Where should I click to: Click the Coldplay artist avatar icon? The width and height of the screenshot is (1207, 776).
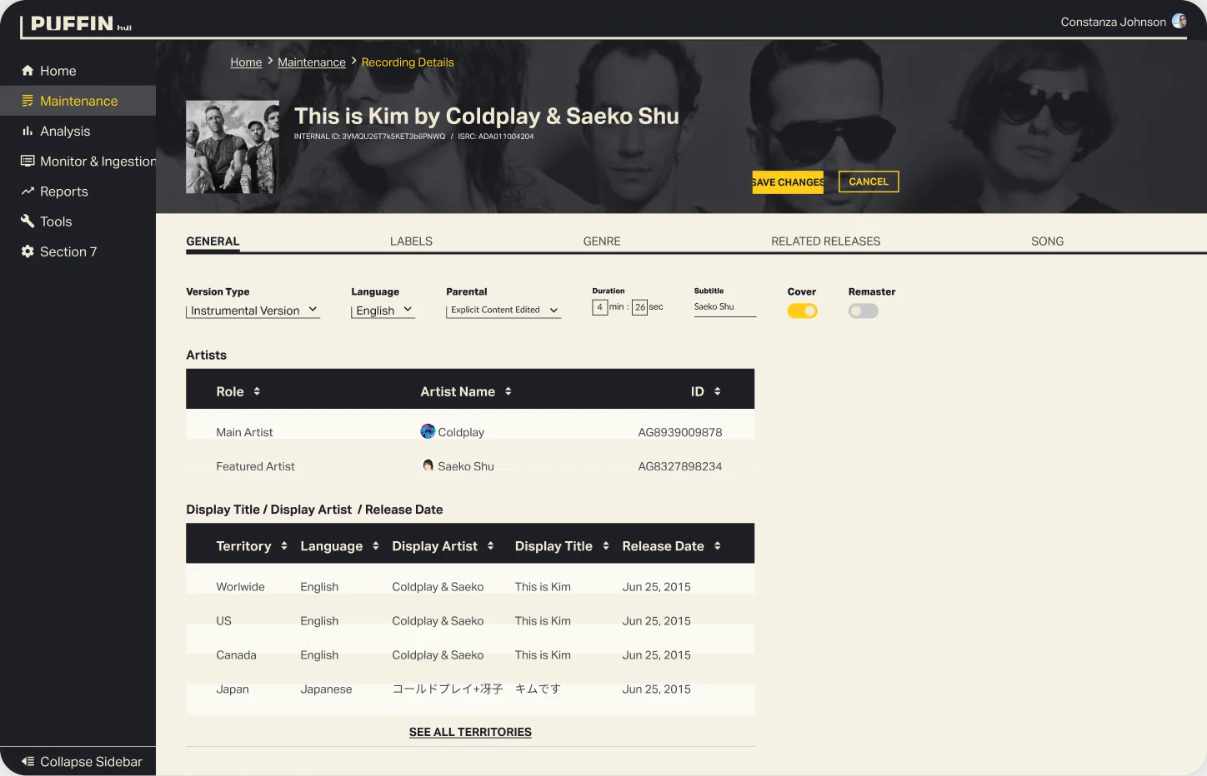click(428, 431)
